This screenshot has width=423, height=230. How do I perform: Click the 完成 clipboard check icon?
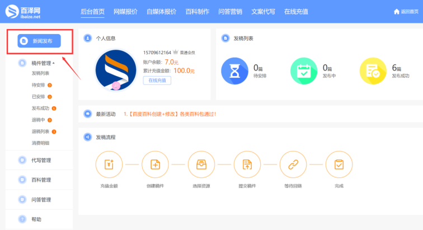pos(339,165)
